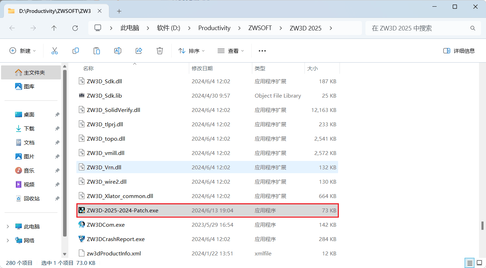Image resolution: width=486 pixels, height=268 pixels.
Task: Click 软件 (D:) in the address breadcrumb
Action: click(x=169, y=28)
